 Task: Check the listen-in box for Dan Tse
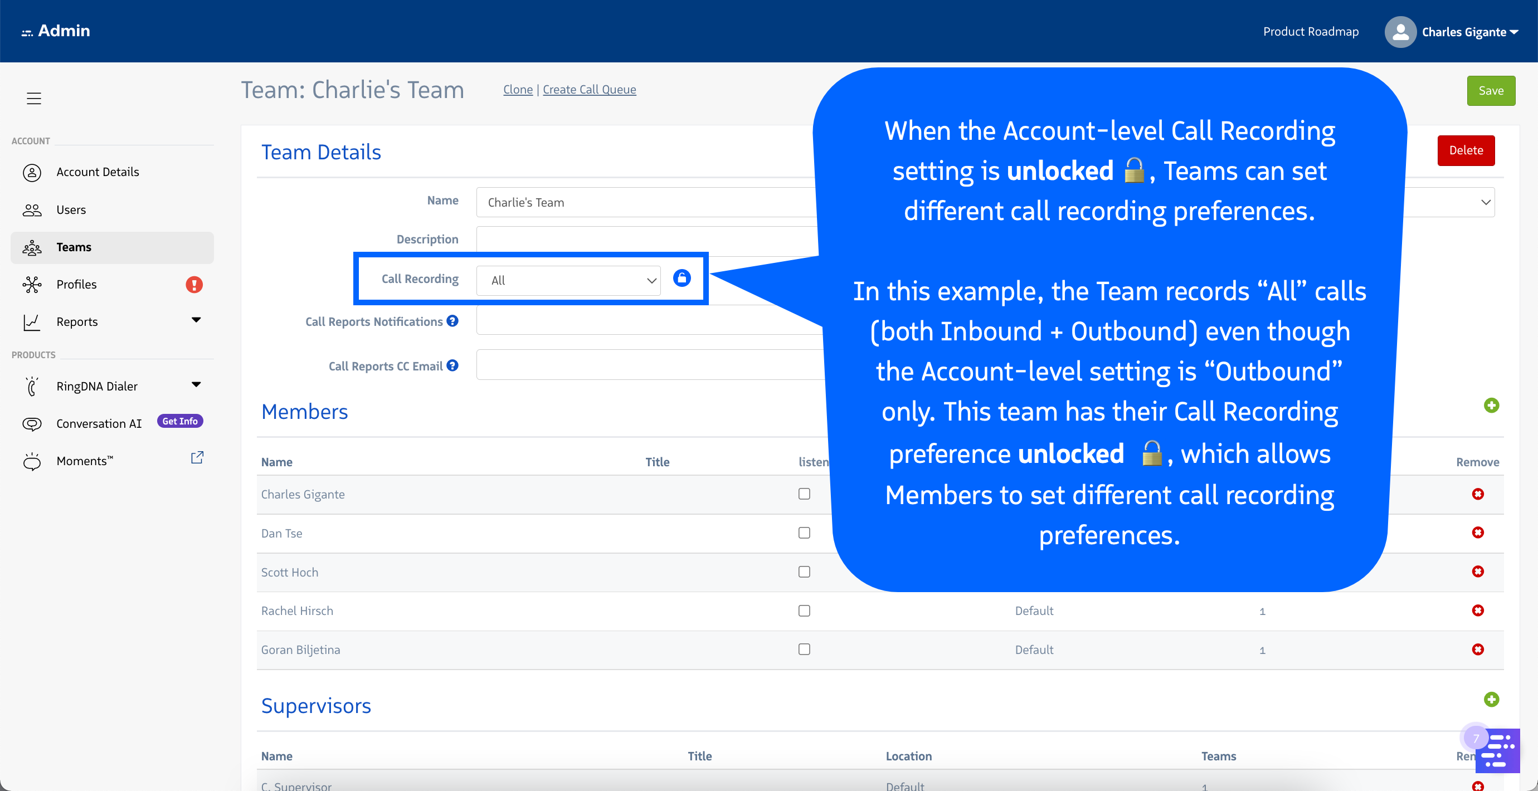point(804,533)
